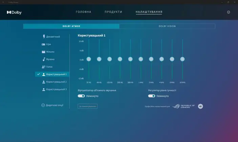Click the 2 kHz equalizer slider knob
Viewport: 238px width, 142px height.
151,59
